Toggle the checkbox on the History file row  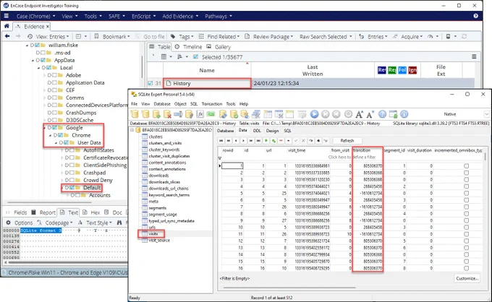click(x=150, y=83)
